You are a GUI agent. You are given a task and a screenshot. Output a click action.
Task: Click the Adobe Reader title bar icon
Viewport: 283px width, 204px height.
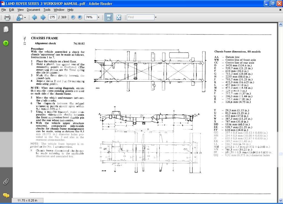3,3
